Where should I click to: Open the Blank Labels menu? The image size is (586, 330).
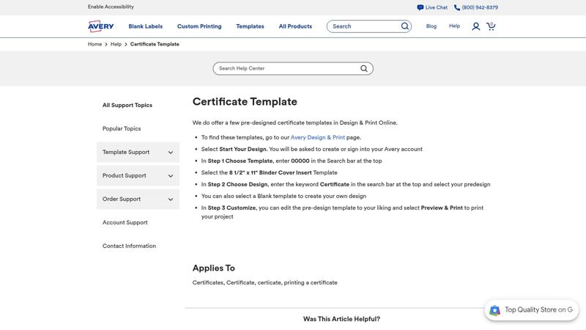pyautogui.click(x=145, y=26)
